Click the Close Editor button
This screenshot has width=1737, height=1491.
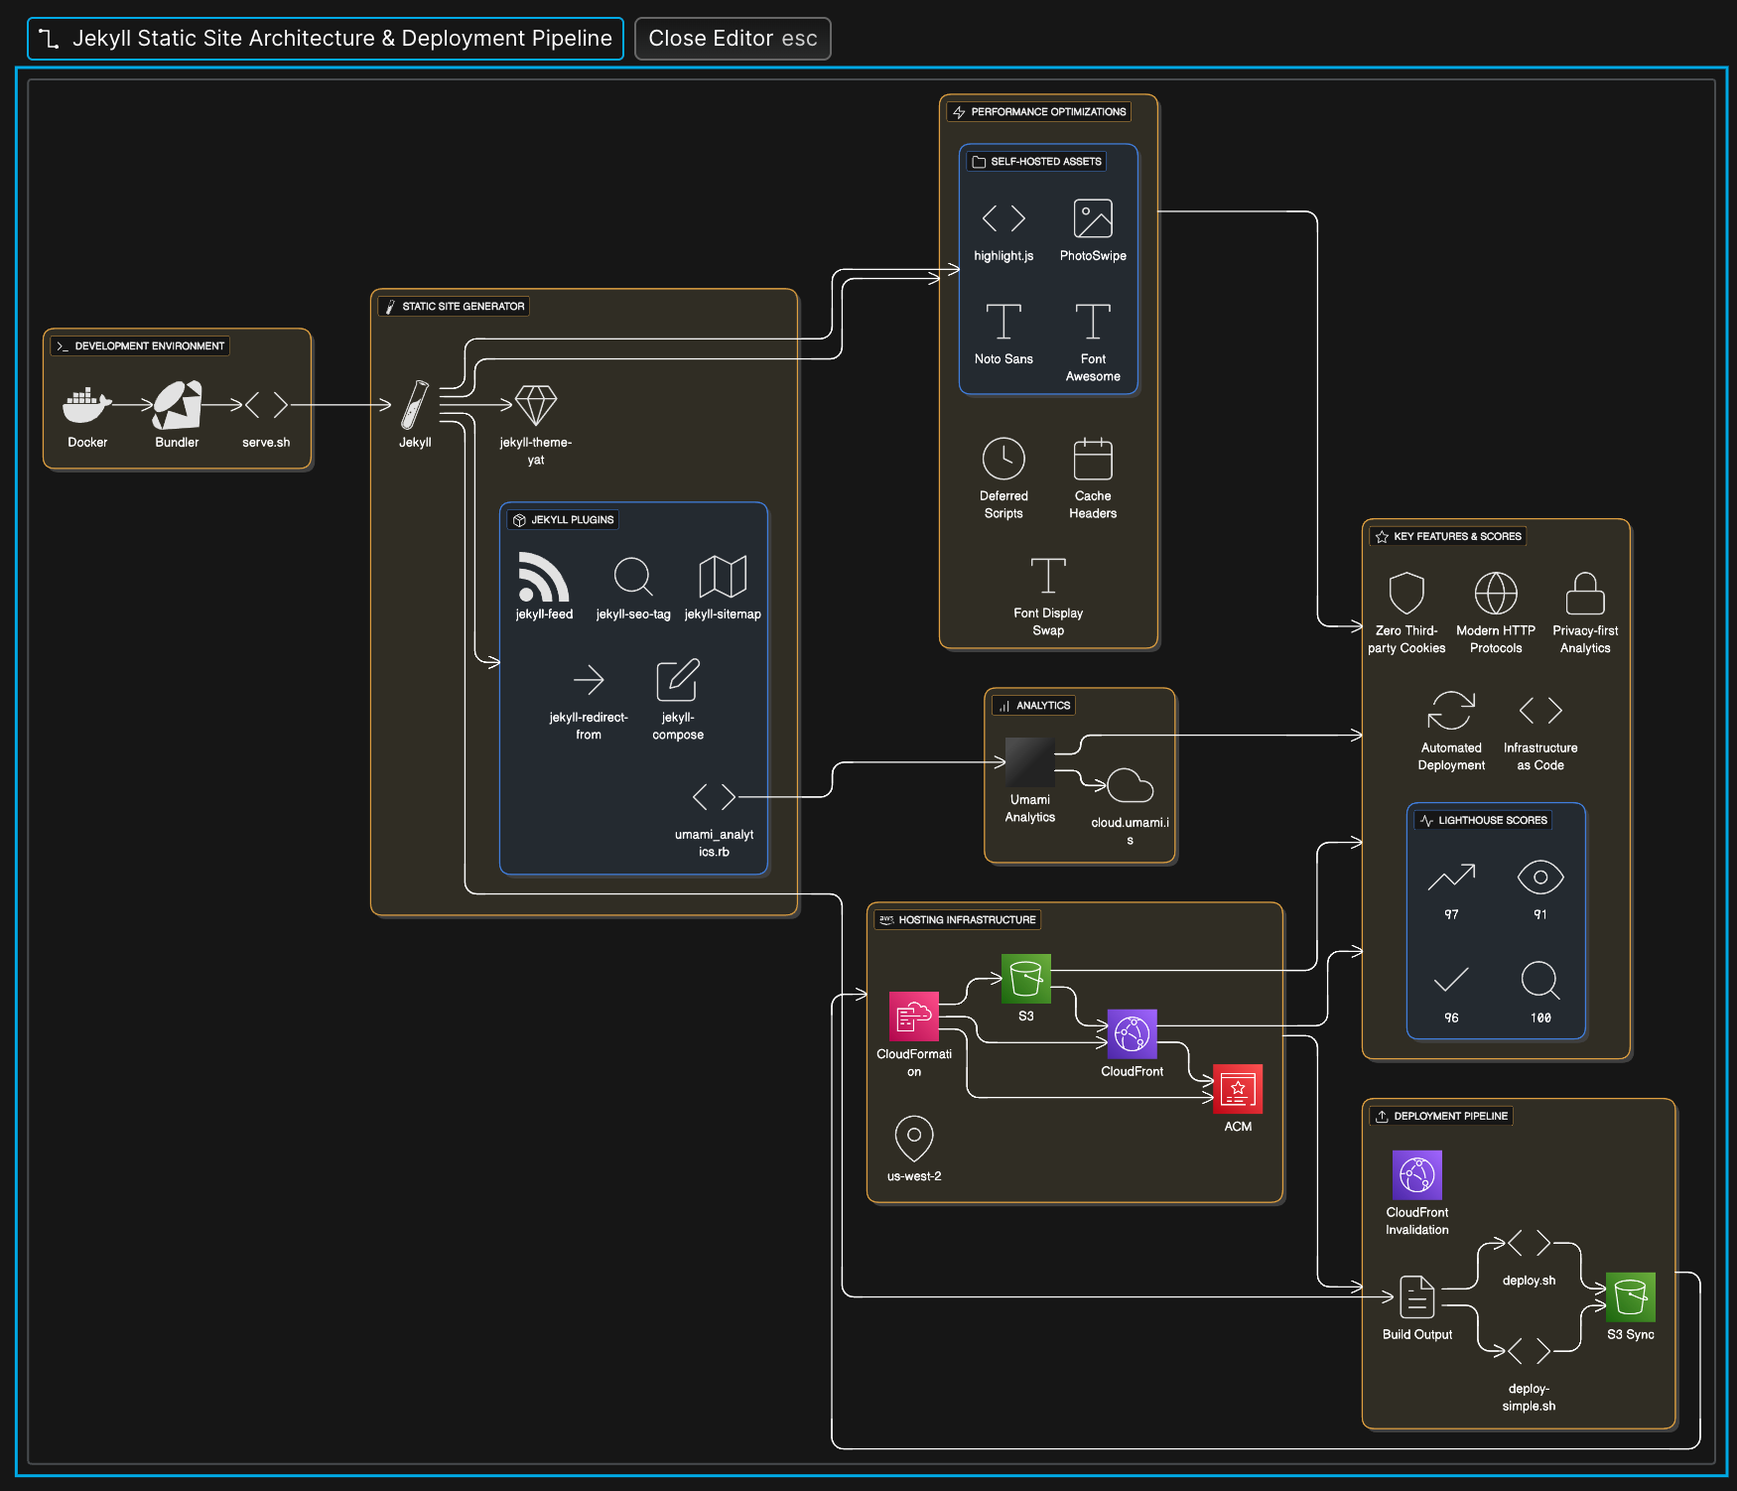pyautogui.click(x=733, y=39)
